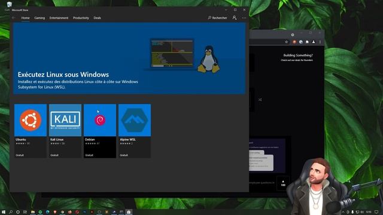Click the Building Something? heading in the browser
Image resolution: width=383 pixels, height=215 pixels.
point(298,56)
